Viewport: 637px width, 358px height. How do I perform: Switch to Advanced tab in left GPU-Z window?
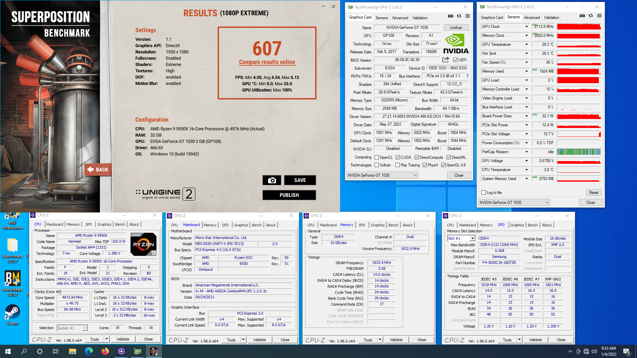pyautogui.click(x=400, y=18)
